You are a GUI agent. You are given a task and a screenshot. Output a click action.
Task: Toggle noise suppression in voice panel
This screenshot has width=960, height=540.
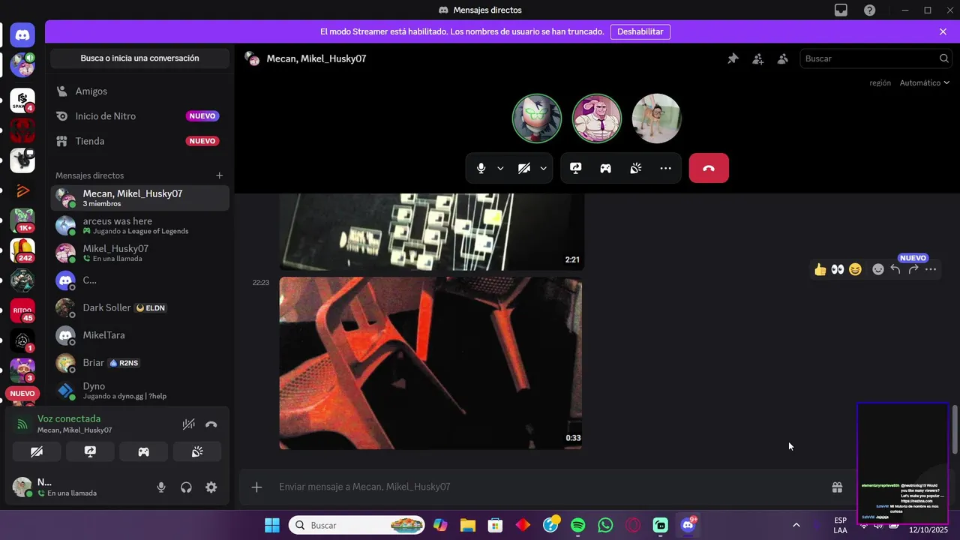[x=189, y=424]
